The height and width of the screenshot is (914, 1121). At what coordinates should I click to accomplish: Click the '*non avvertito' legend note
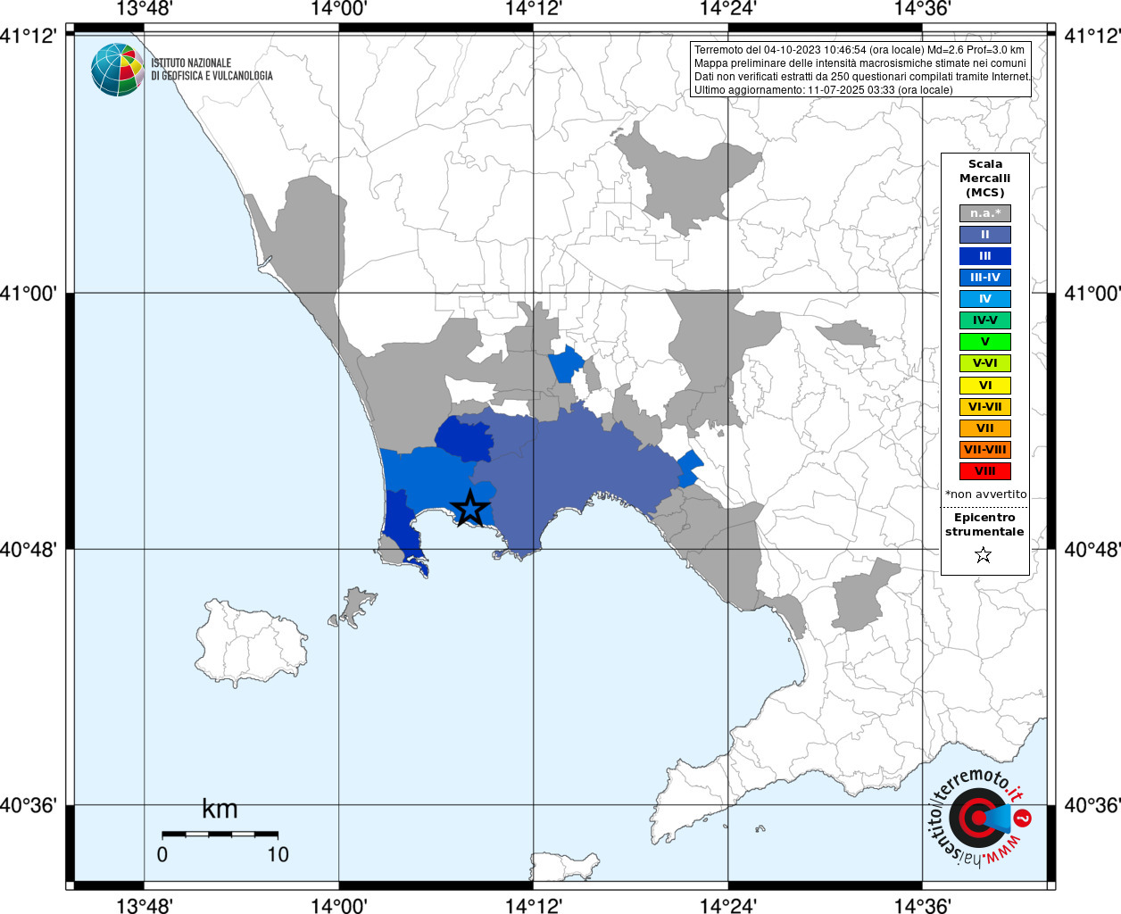tap(986, 494)
